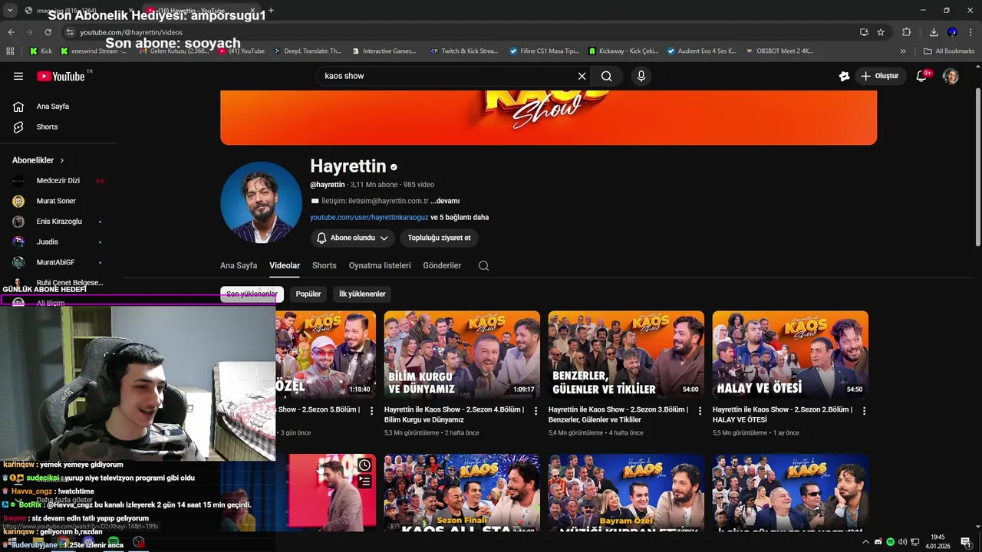Search within the channel using magnifier icon

click(x=483, y=266)
